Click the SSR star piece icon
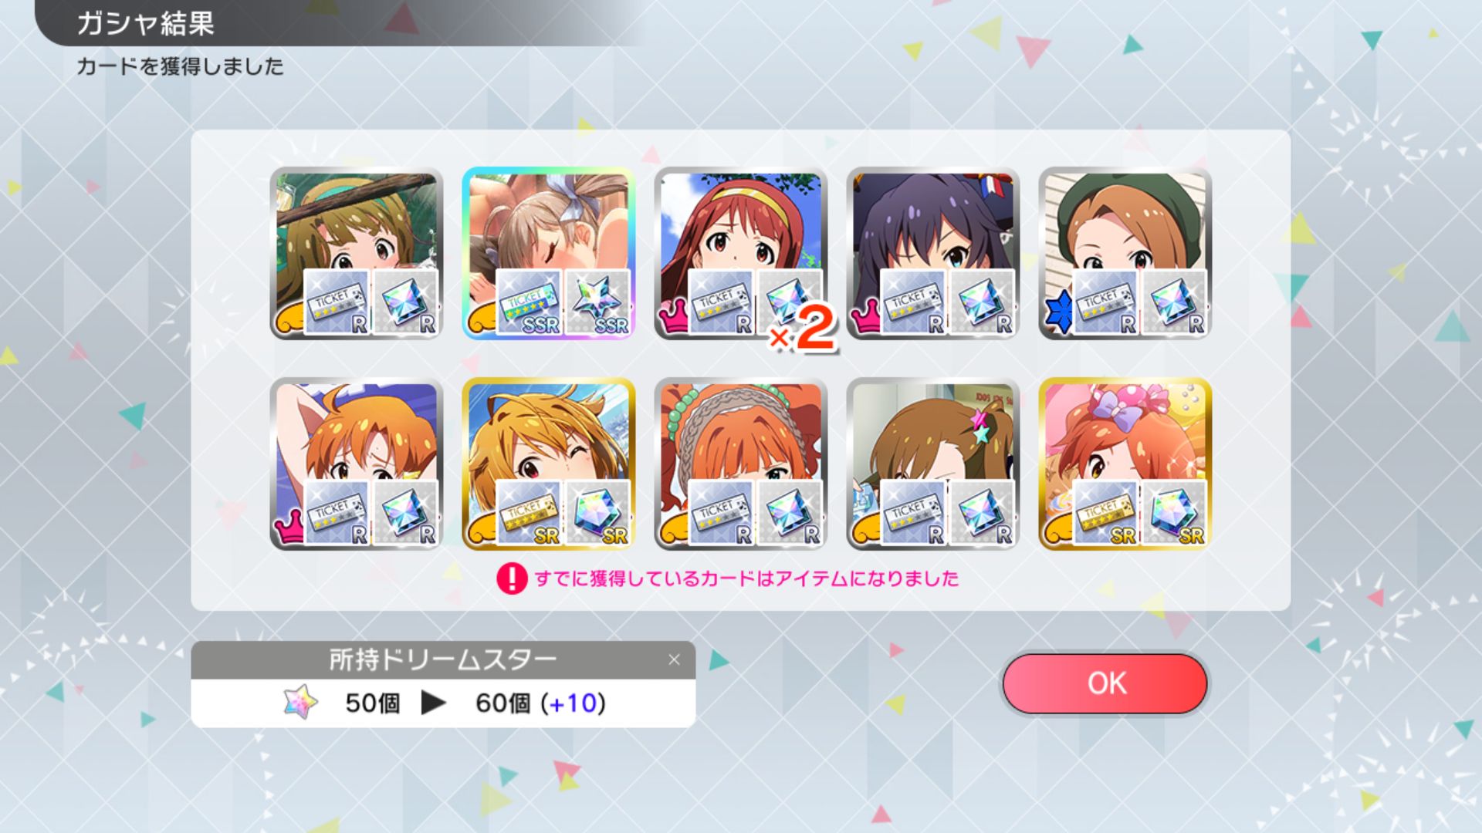 [x=597, y=302]
